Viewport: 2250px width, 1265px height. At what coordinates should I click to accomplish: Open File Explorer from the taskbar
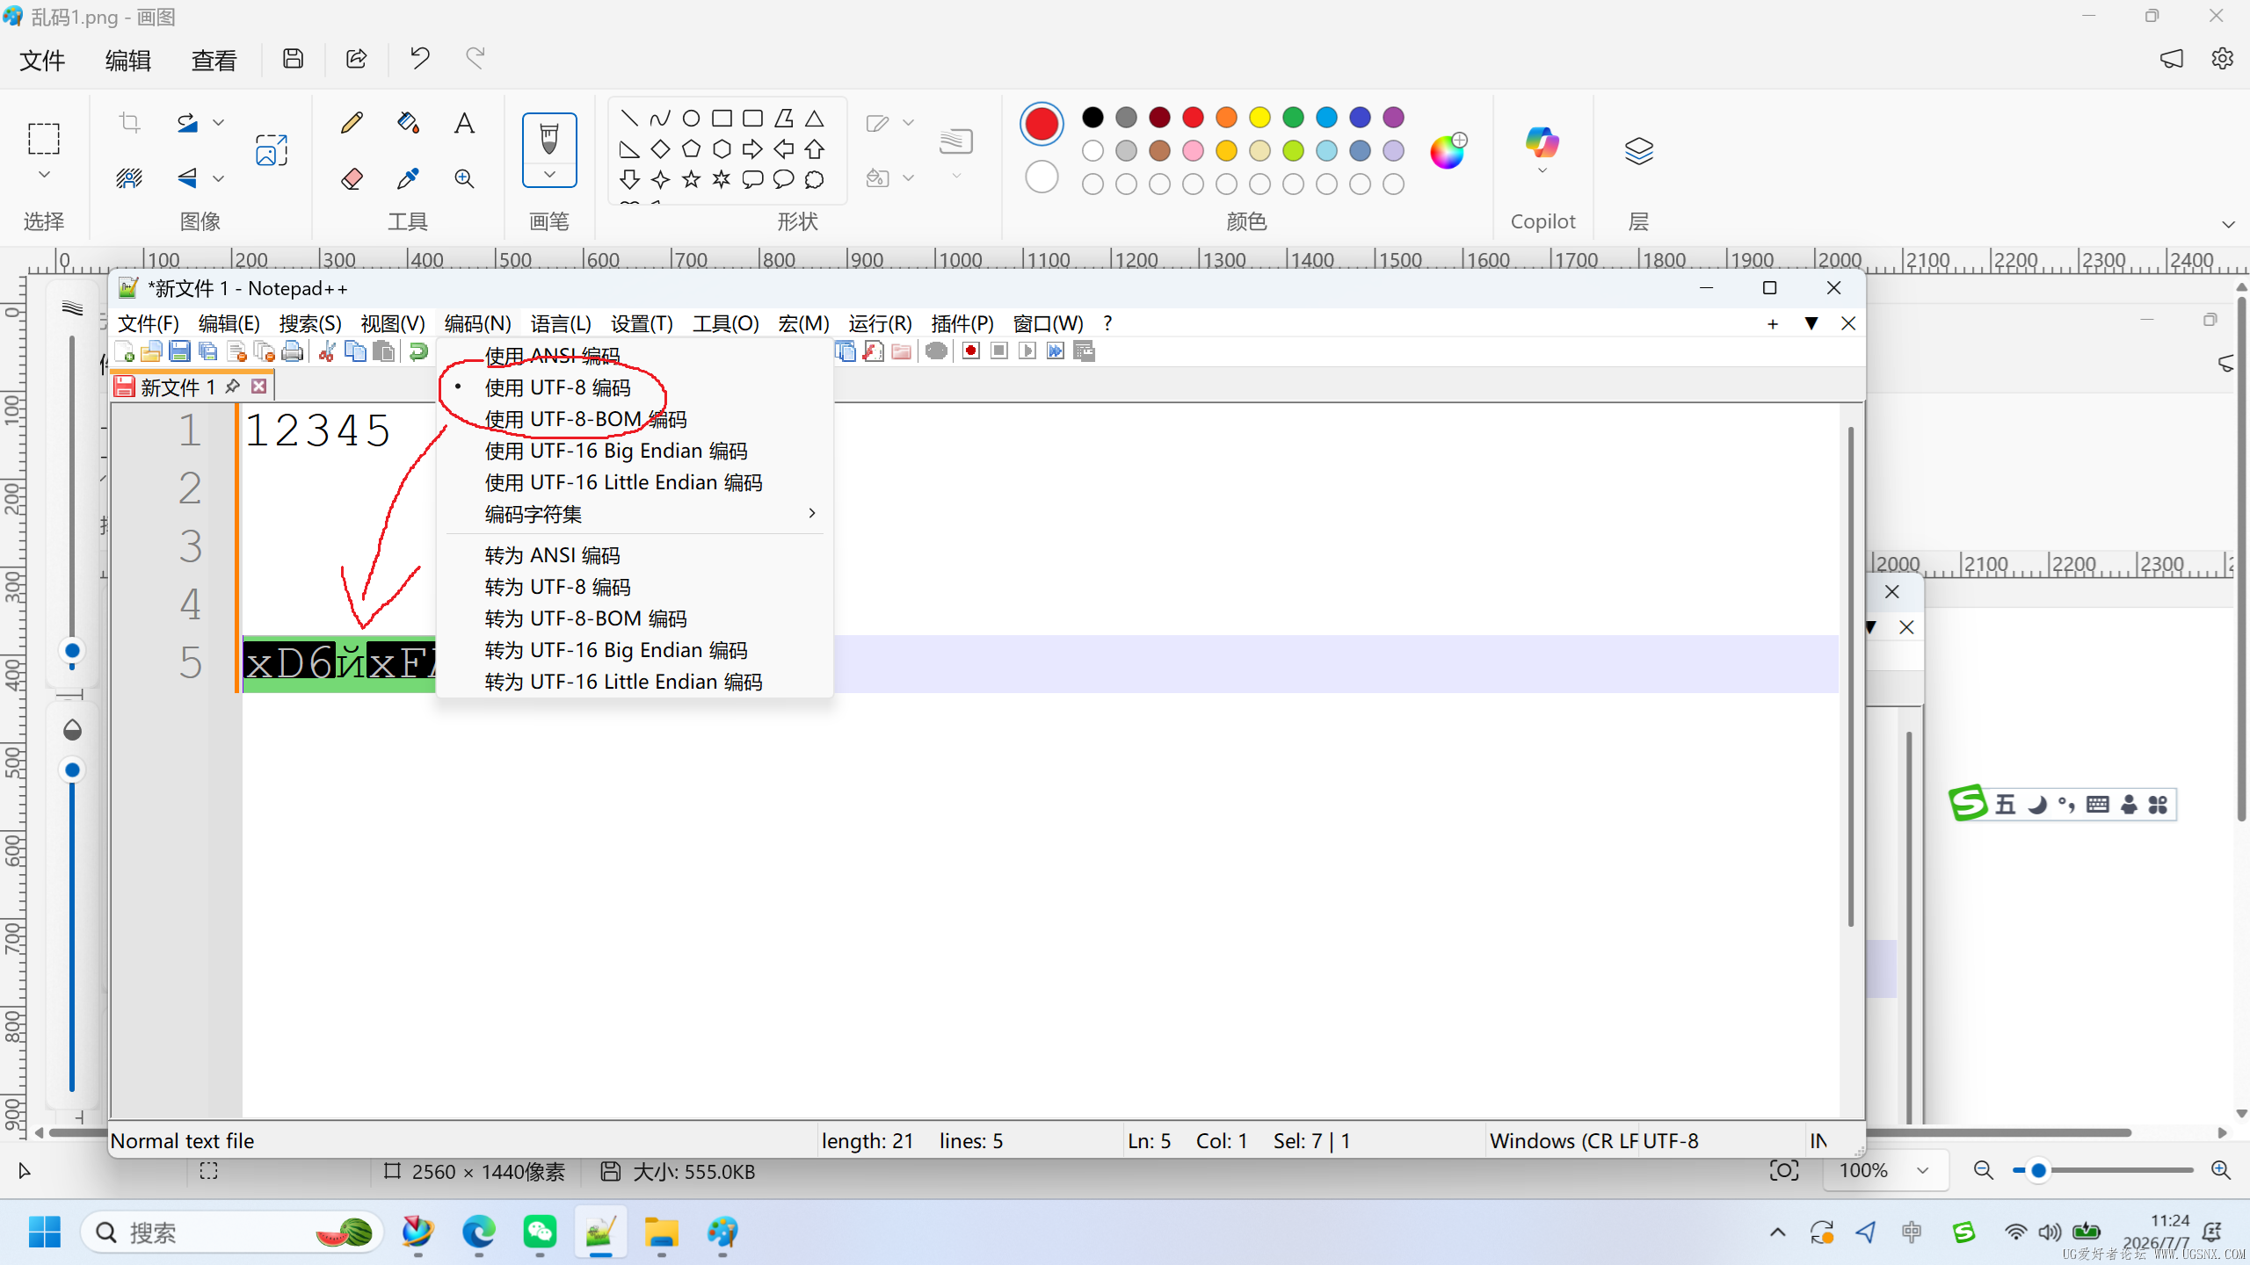(x=661, y=1232)
